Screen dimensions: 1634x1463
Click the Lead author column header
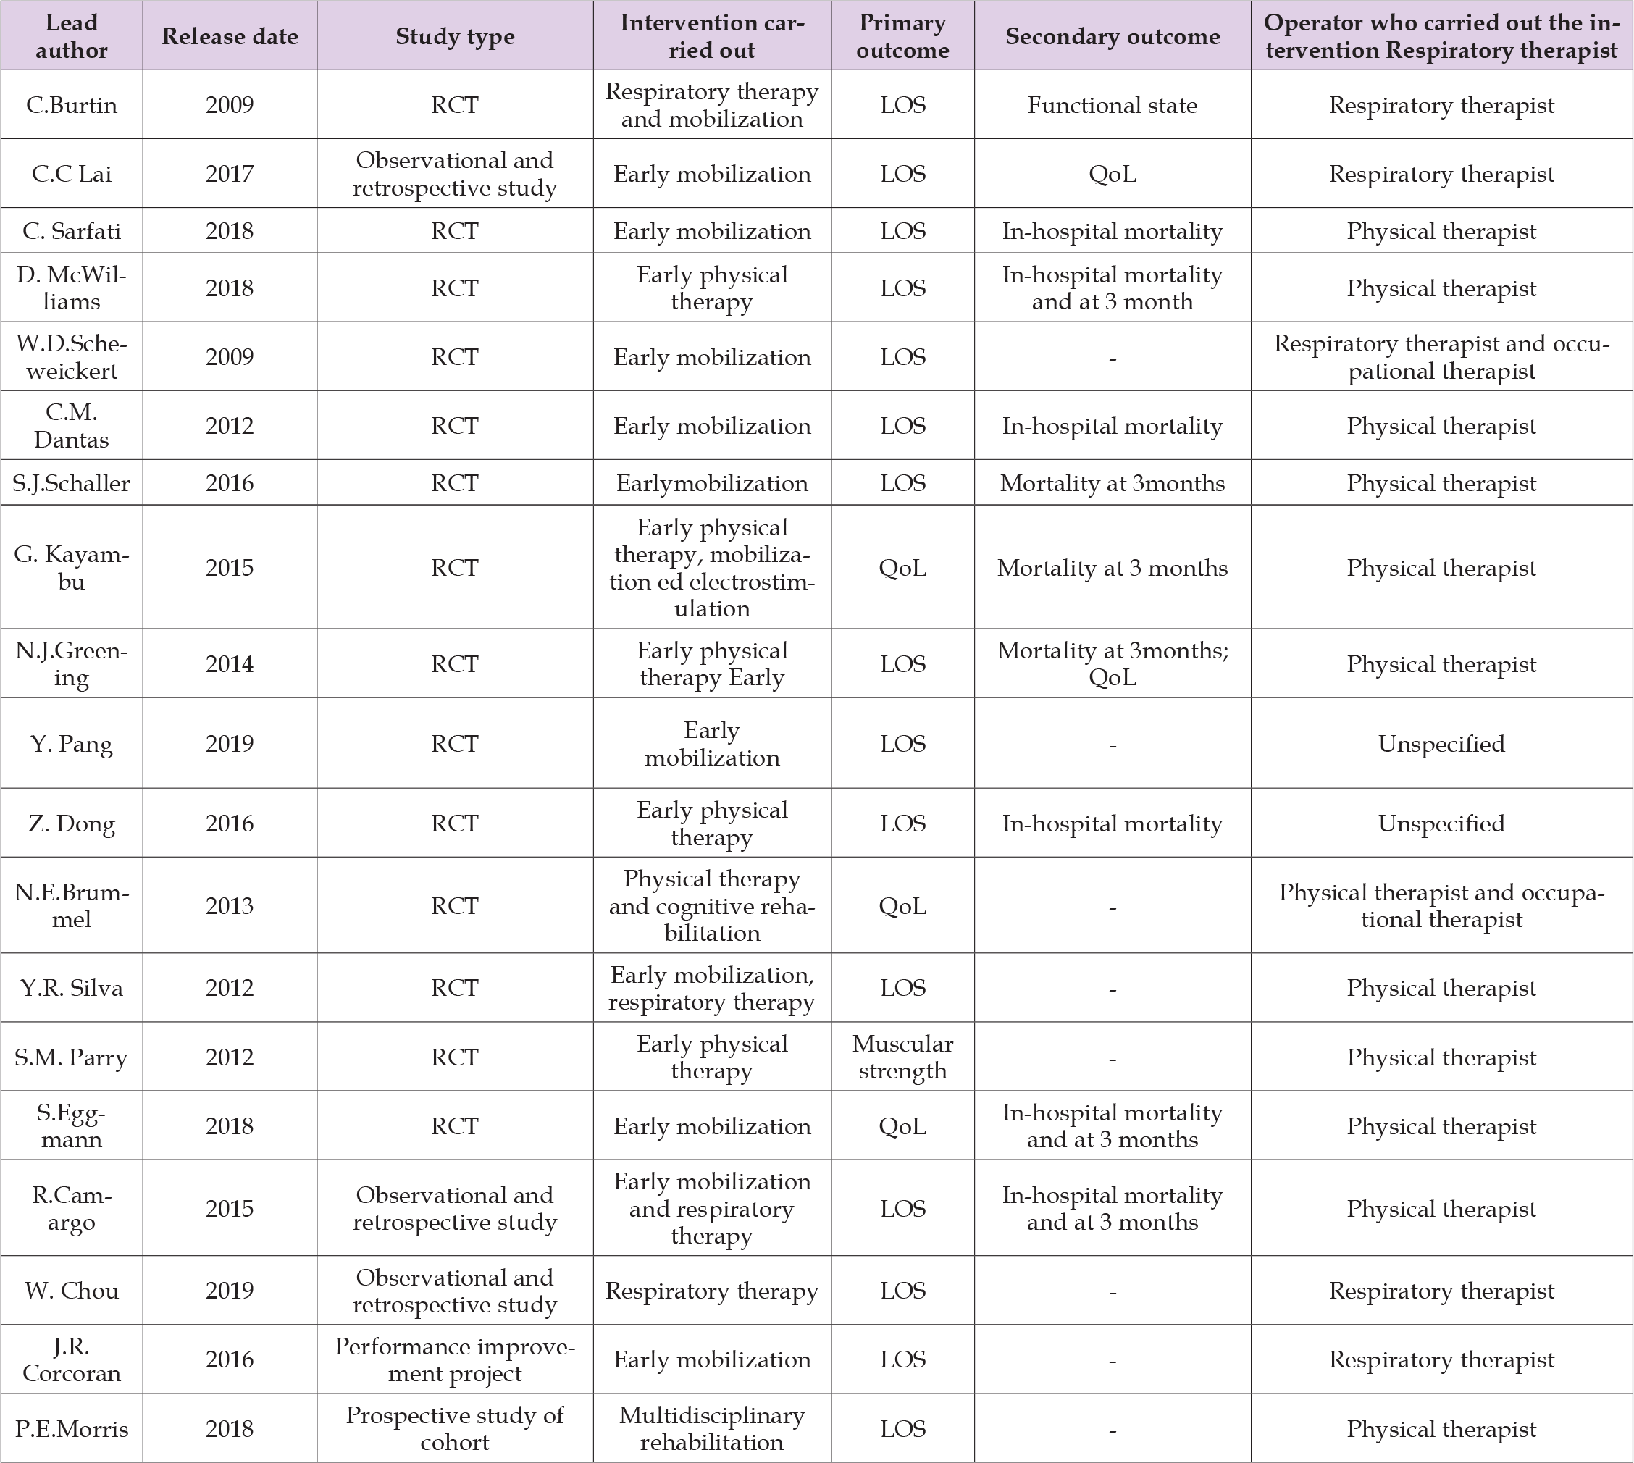(x=72, y=36)
